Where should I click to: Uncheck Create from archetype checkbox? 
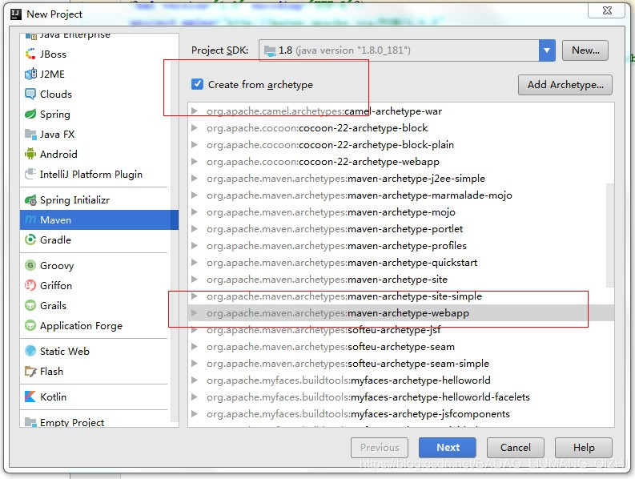pos(197,84)
